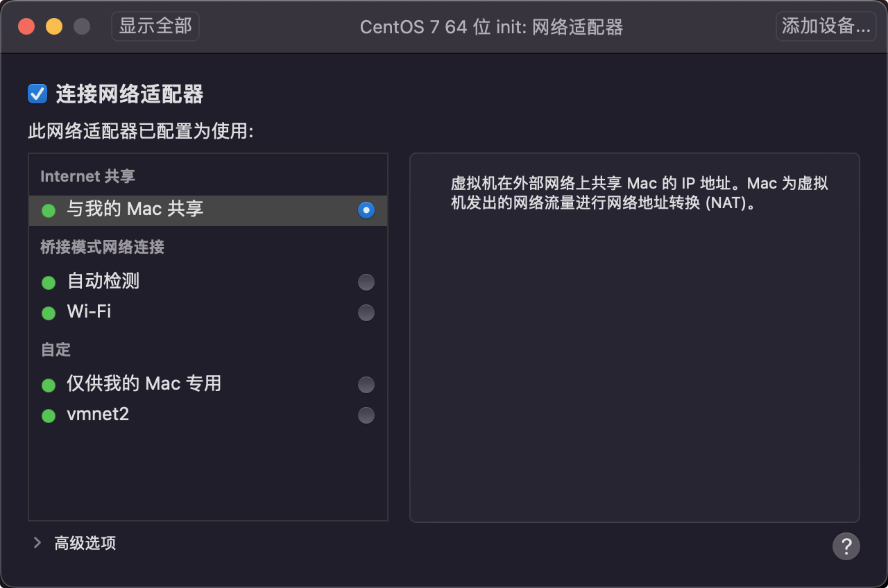Close the network adapter settings window
The height and width of the screenshot is (588, 888).
pos(26,27)
